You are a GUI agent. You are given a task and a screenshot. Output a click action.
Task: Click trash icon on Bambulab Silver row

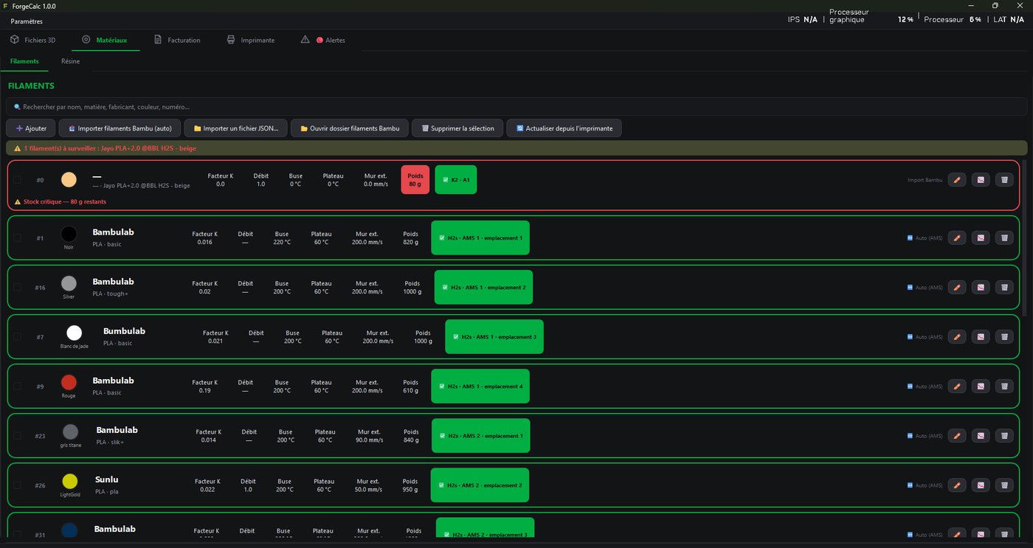click(1004, 287)
